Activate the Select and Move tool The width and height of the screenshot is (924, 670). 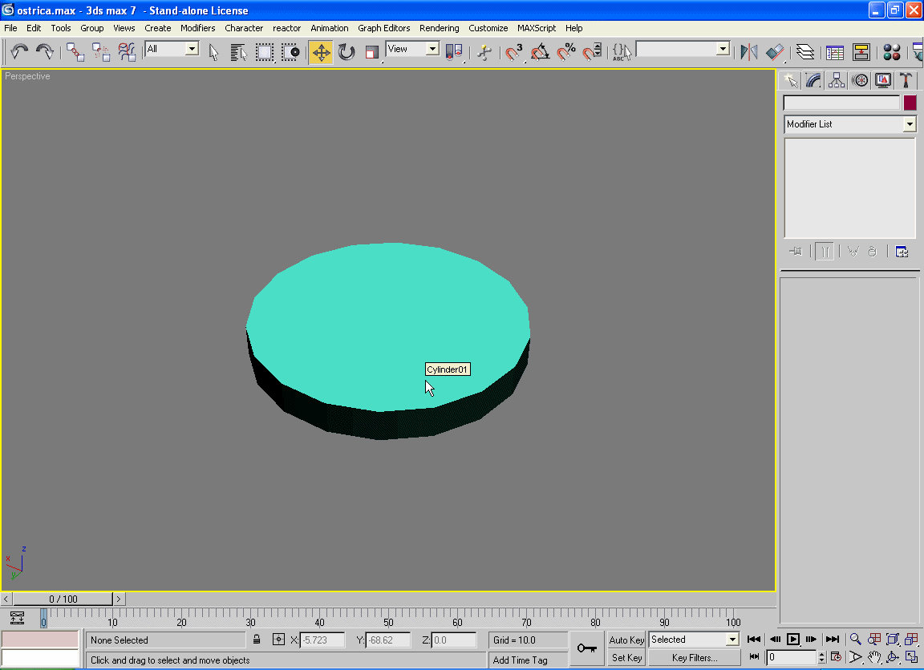coord(321,53)
